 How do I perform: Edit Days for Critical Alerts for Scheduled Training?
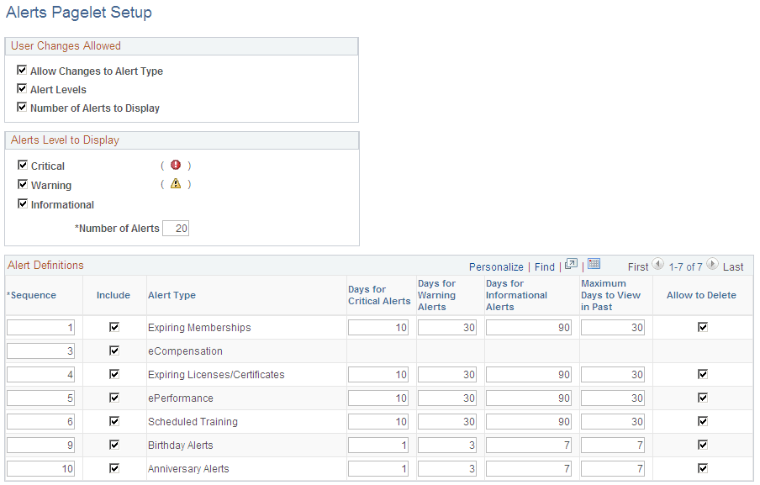click(379, 421)
